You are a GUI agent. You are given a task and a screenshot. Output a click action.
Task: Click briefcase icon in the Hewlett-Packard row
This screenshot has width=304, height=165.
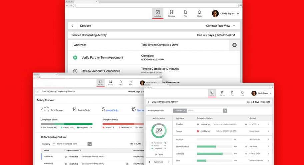click(x=246, y=147)
